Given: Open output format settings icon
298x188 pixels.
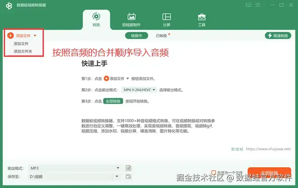Looking at the screenshot, I should pyautogui.click(x=129, y=168).
